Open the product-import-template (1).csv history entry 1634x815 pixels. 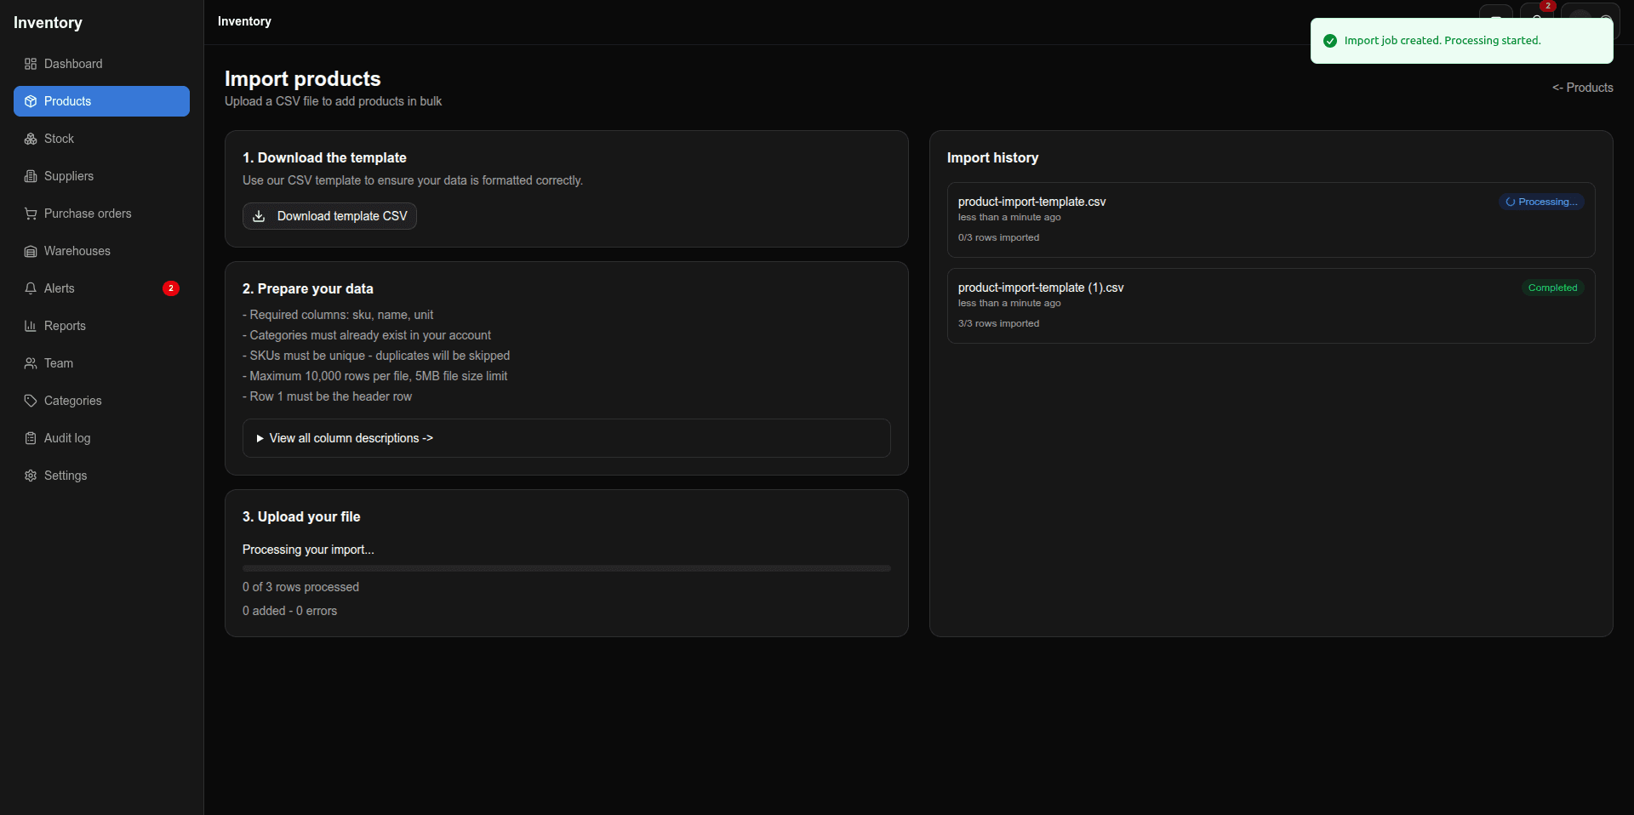1271,305
